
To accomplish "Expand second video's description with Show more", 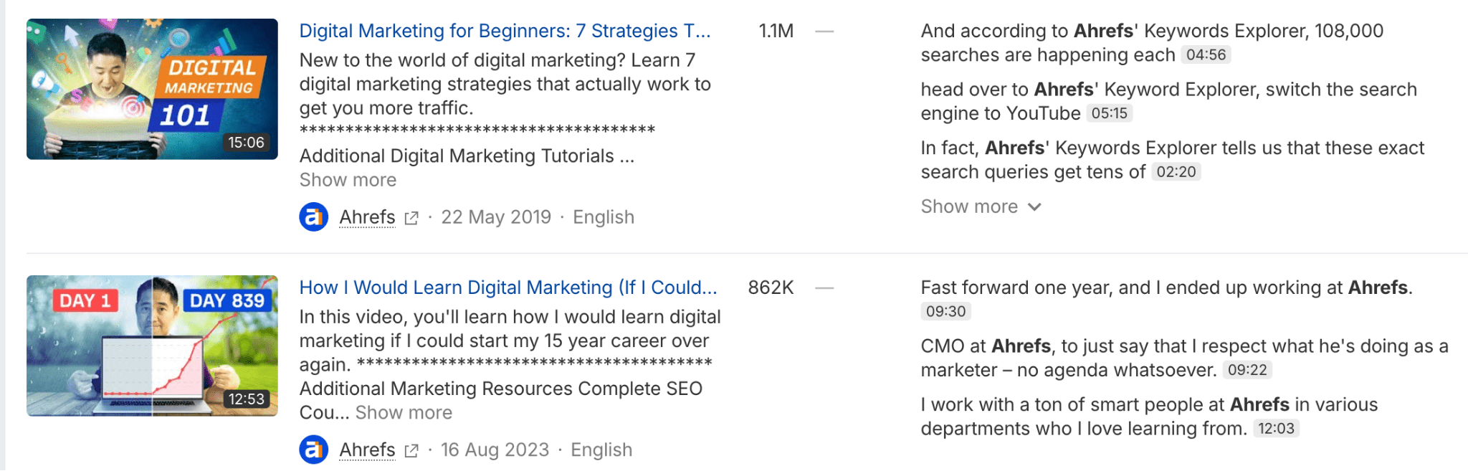I will coord(403,412).
